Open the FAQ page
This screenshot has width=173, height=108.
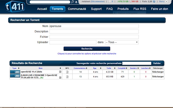[109, 9]
